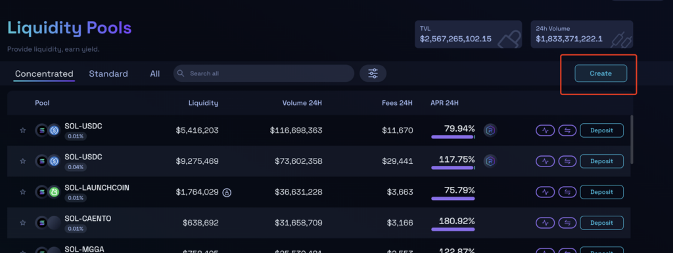Open the pool filter settings icon
Viewport: 673px width, 253px height.
click(x=373, y=73)
